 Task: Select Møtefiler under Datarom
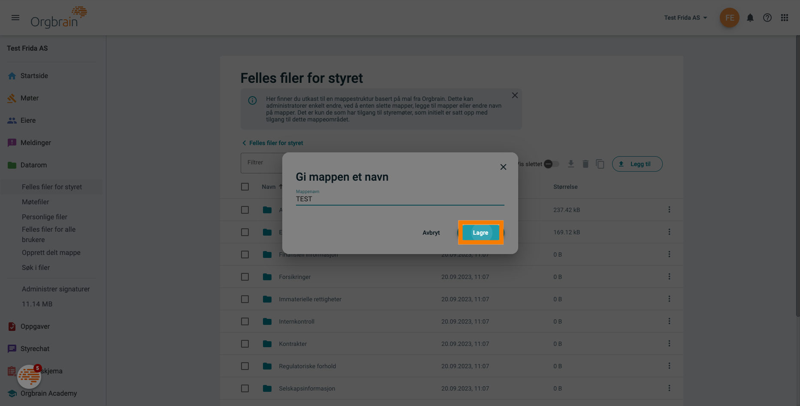[x=36, y=202]
